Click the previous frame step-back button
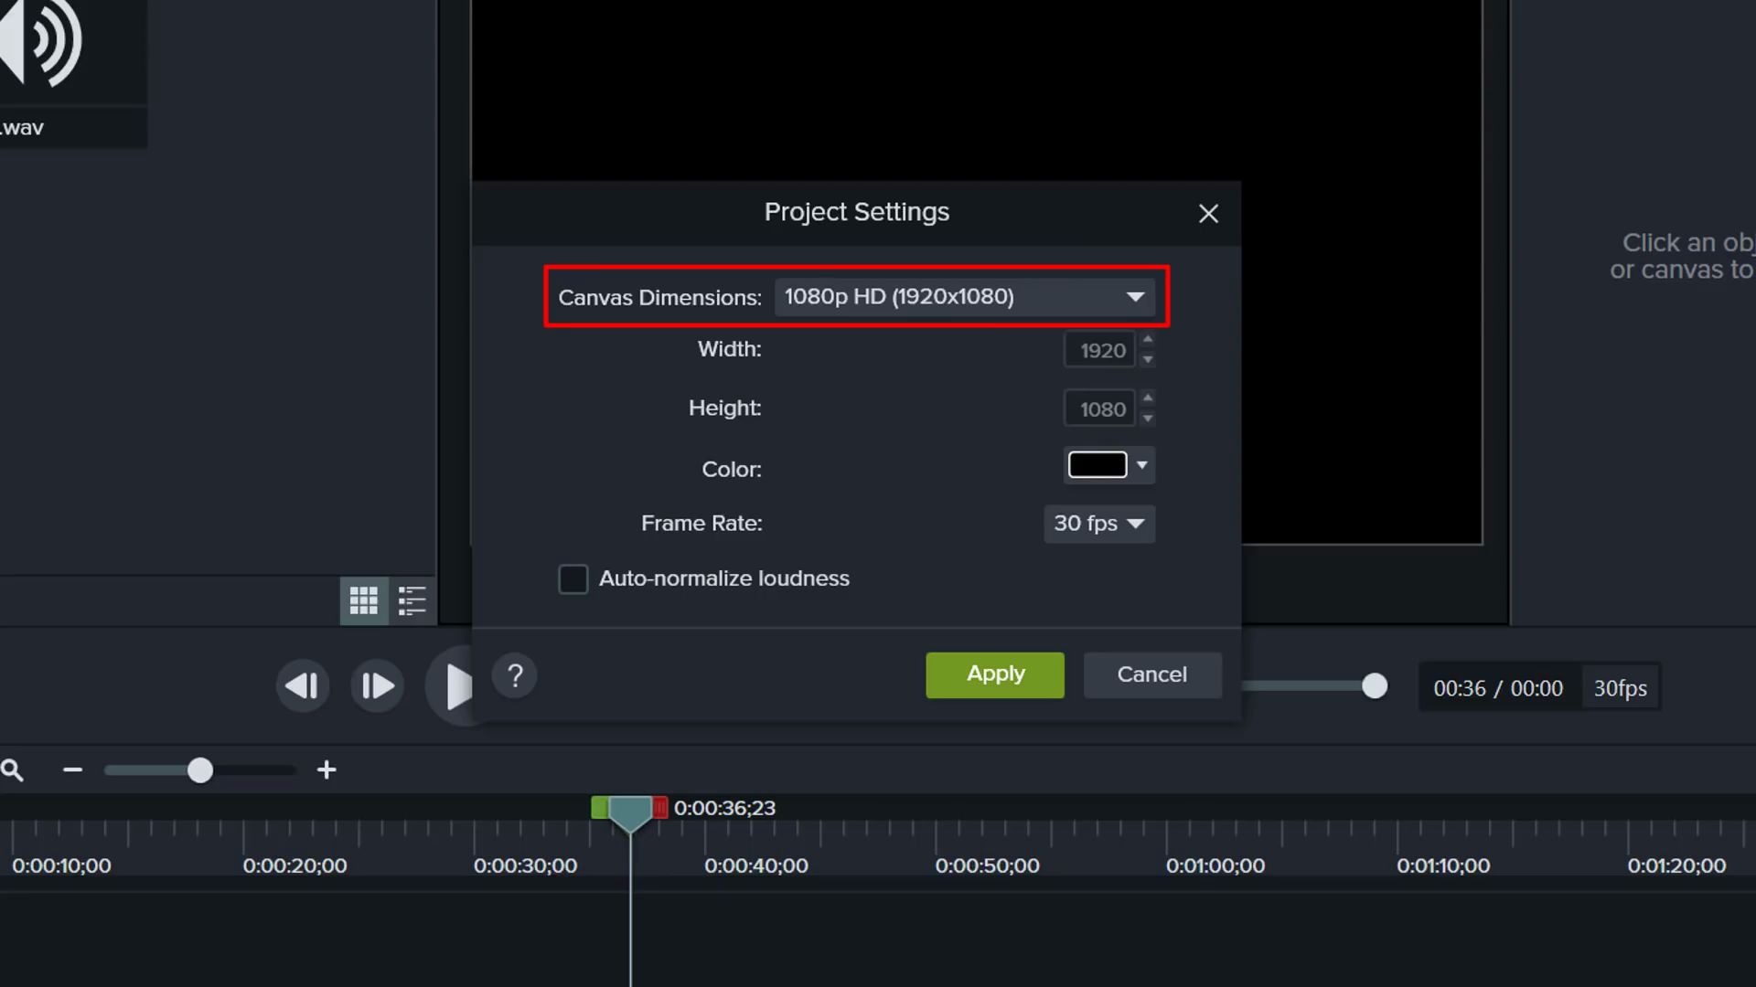The image size is (1756, 987). tap(302, 685)
